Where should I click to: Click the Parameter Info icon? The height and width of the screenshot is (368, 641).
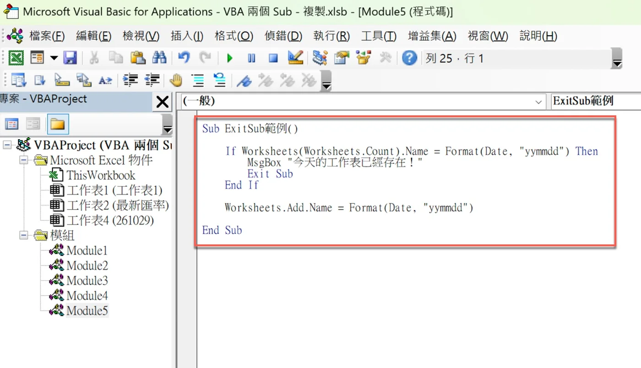click(x=84, y=81)
